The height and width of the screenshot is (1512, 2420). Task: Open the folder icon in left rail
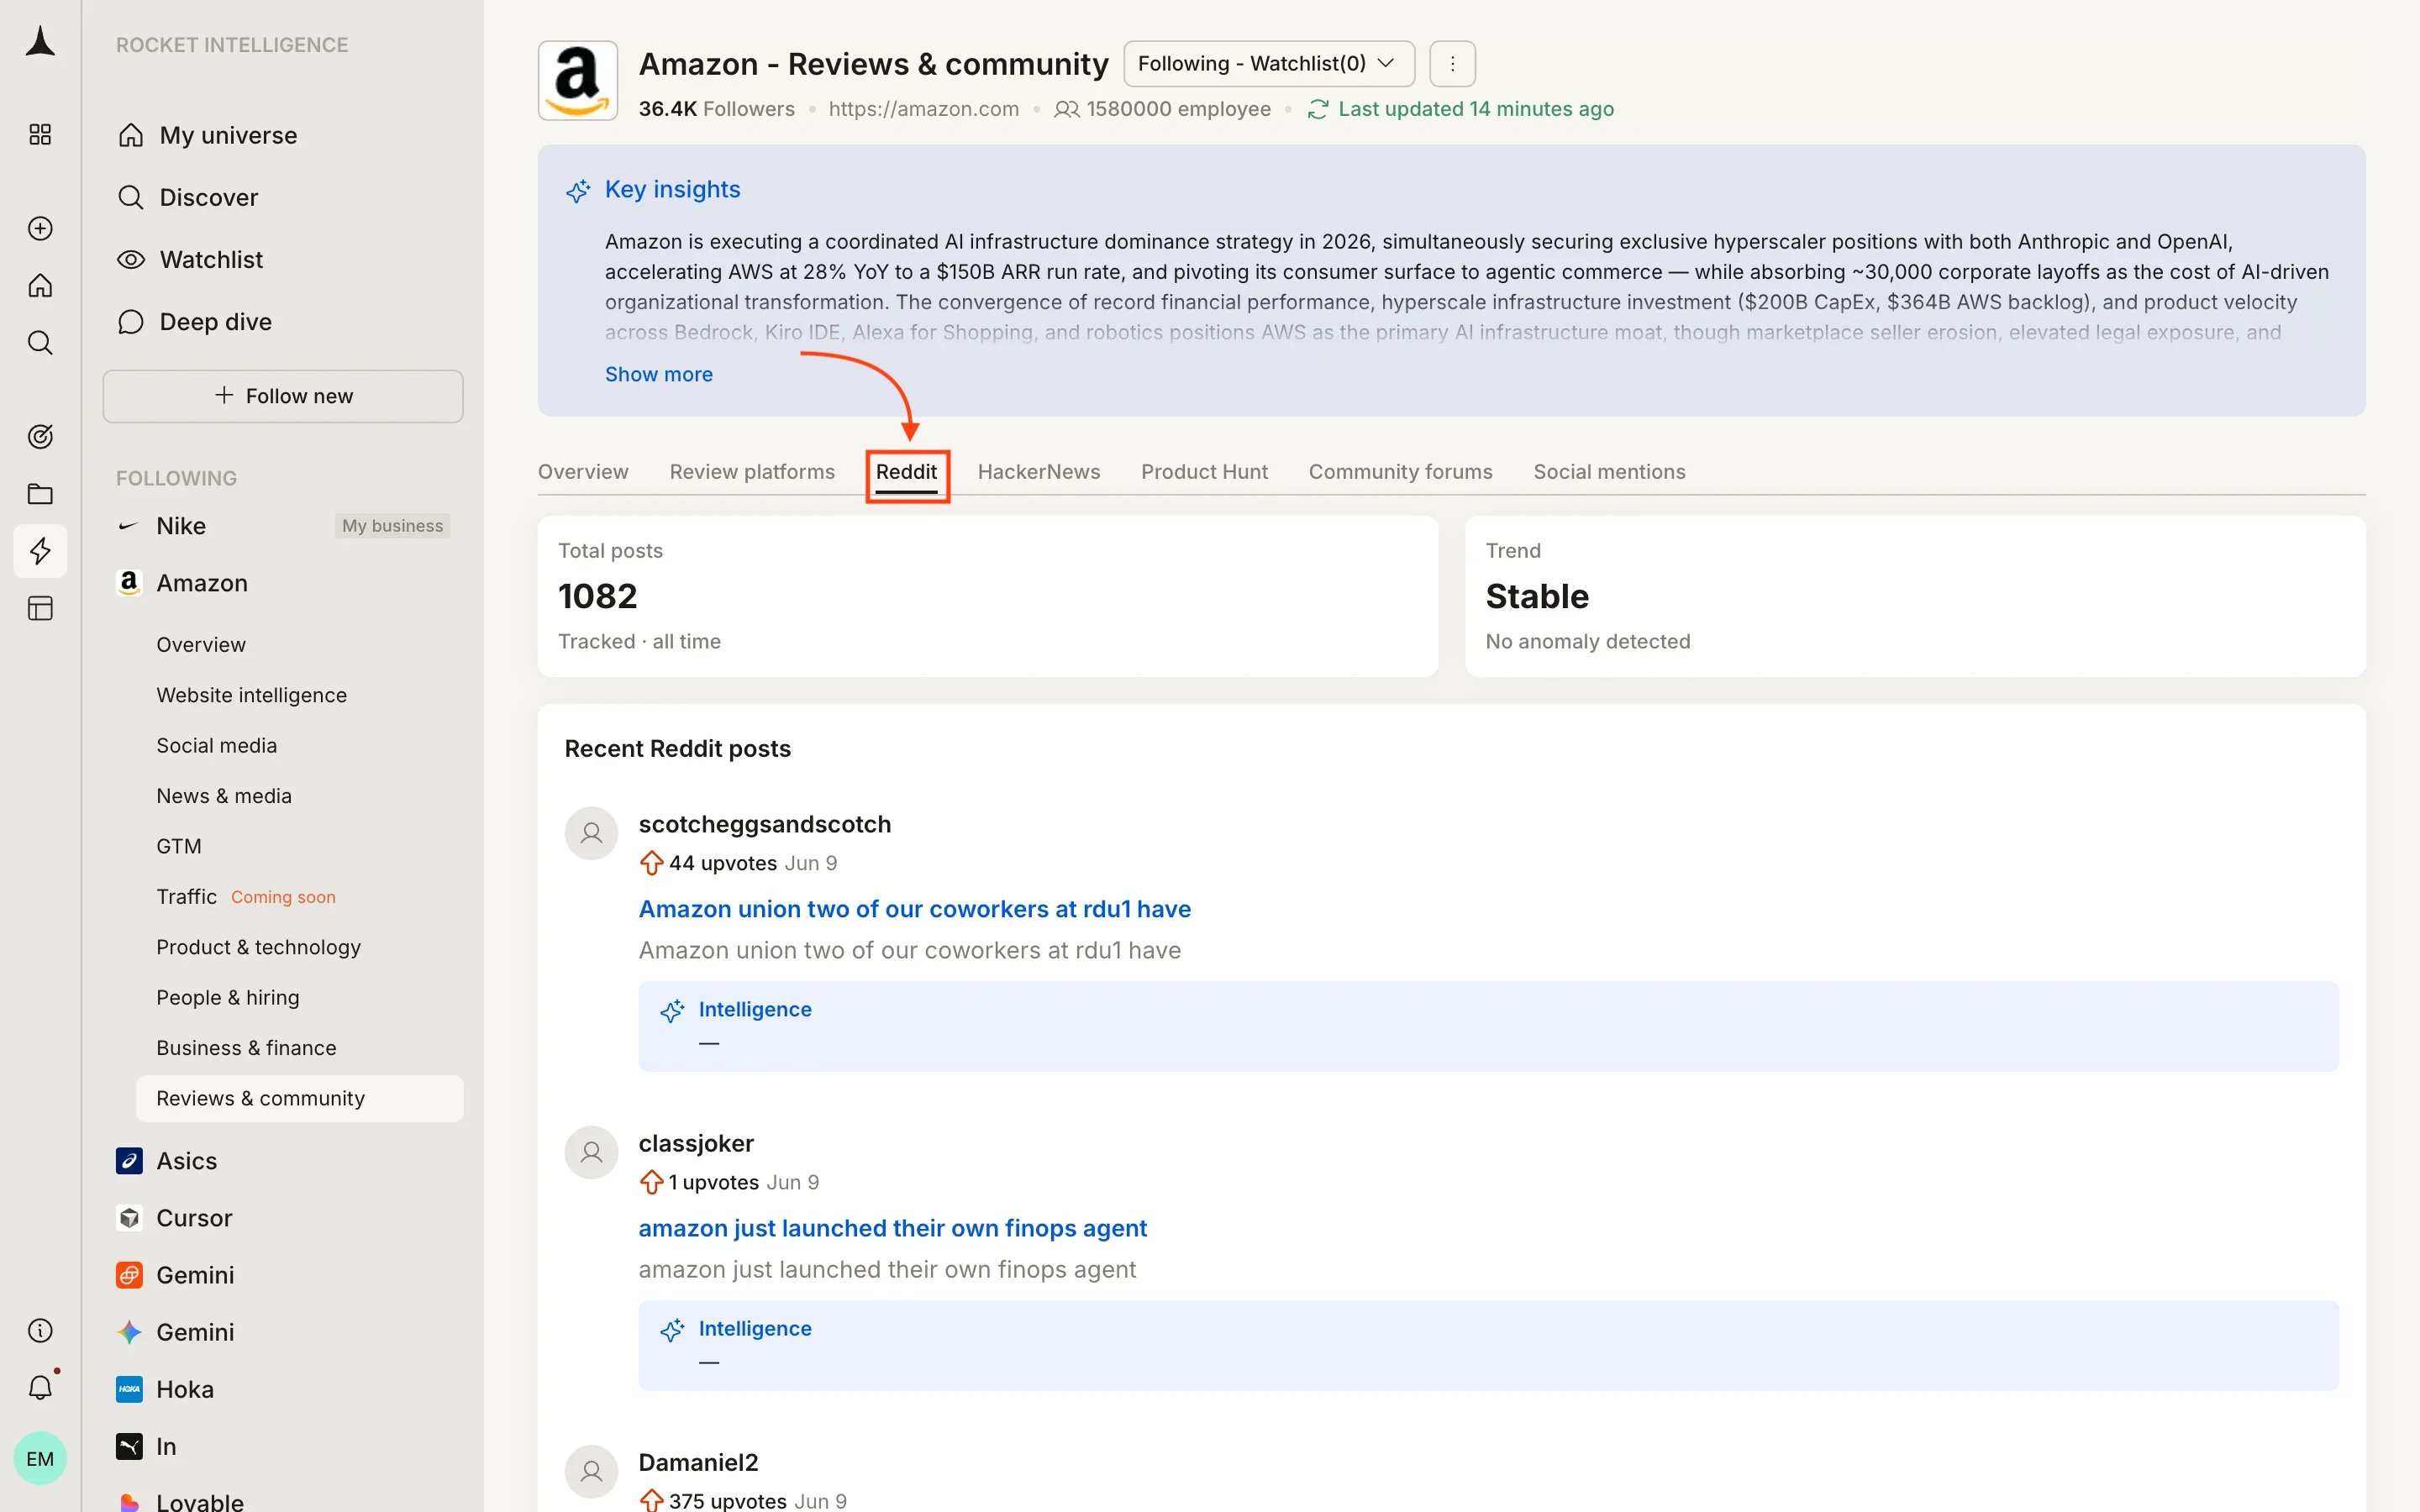[x=40, y=494]
